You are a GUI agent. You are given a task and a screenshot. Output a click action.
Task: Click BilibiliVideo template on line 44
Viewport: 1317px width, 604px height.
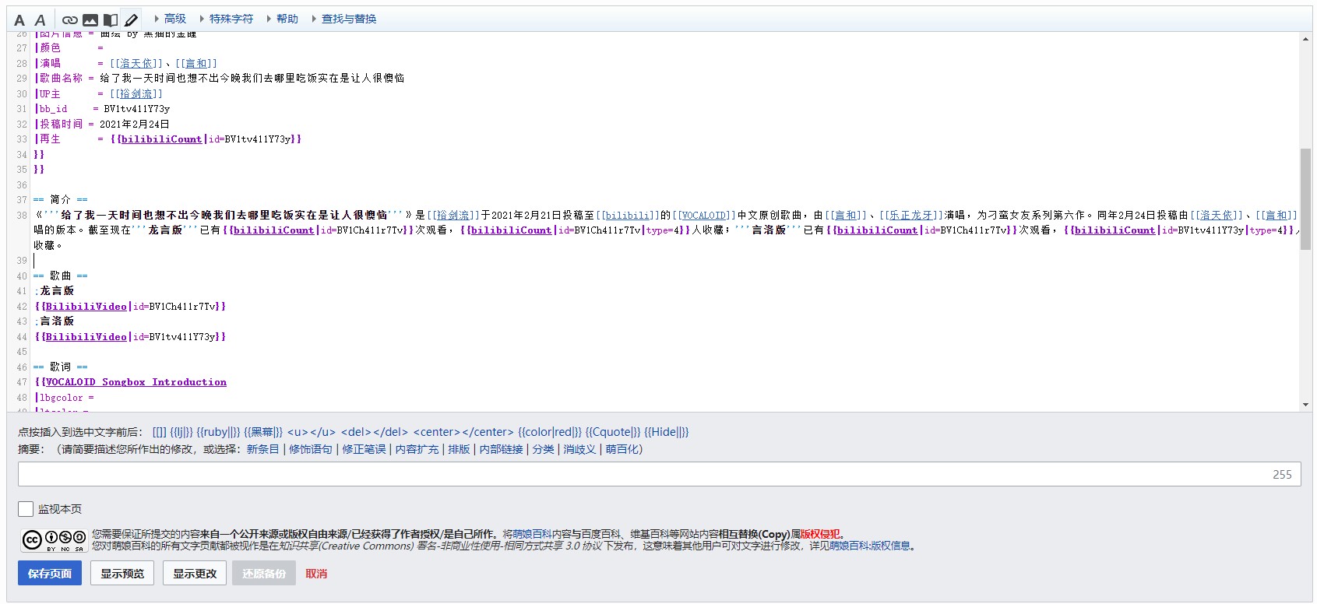click(x=86, y=337)
